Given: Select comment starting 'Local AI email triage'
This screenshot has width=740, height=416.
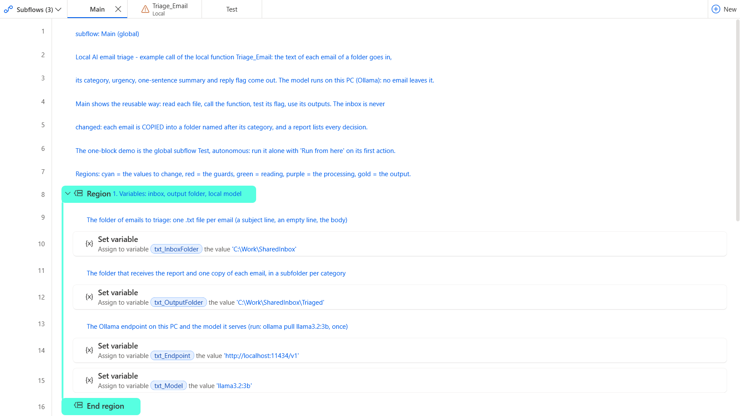Looking at the screenshot, I should point(233,57).
